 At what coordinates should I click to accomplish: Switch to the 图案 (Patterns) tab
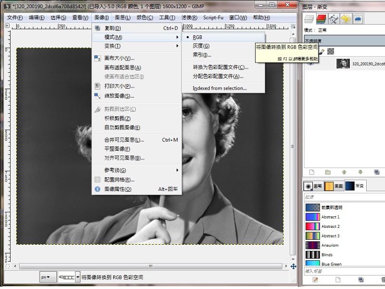[x=334, y=185]
